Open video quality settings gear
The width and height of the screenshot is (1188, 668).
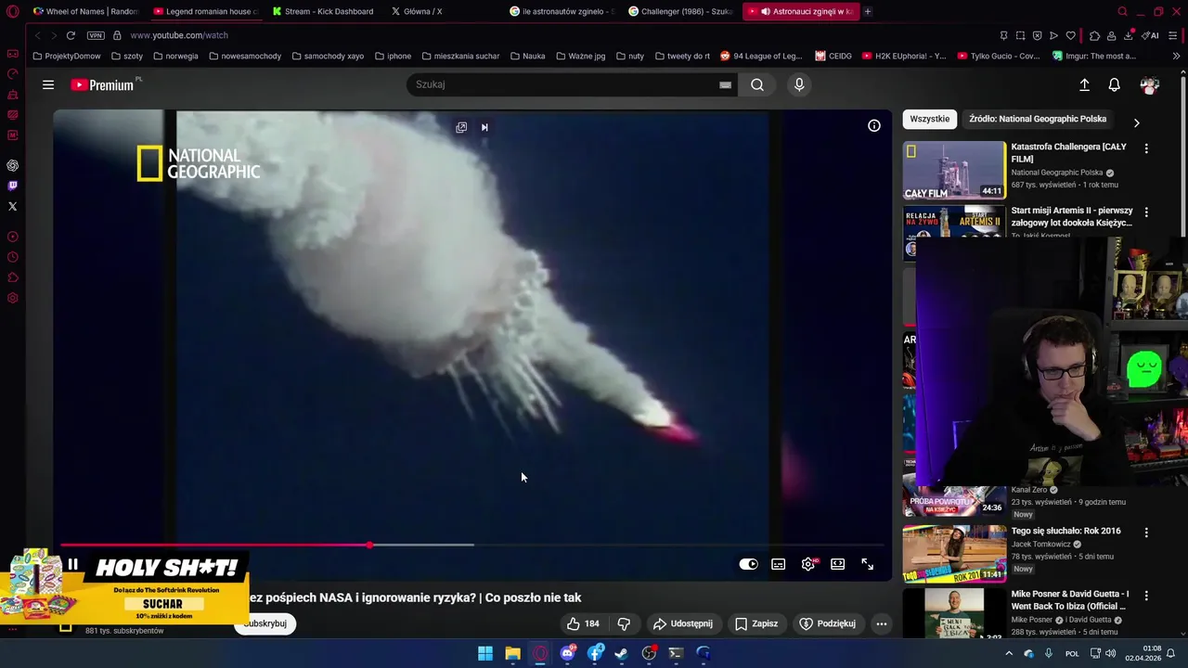click(808, 564)
